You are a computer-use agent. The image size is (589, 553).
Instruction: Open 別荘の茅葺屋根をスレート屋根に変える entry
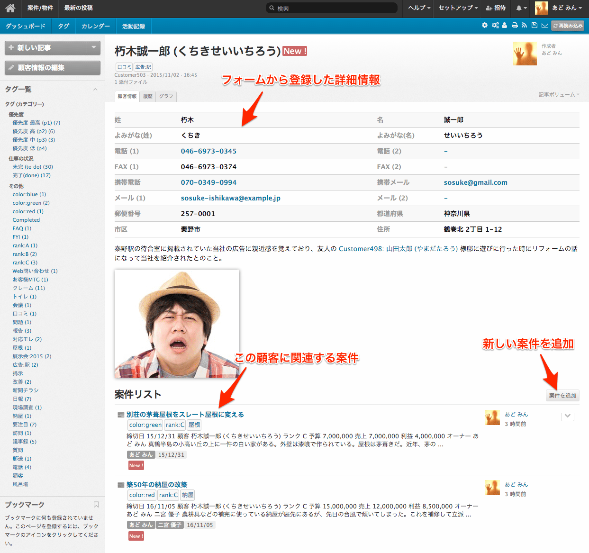coord(185,415)
